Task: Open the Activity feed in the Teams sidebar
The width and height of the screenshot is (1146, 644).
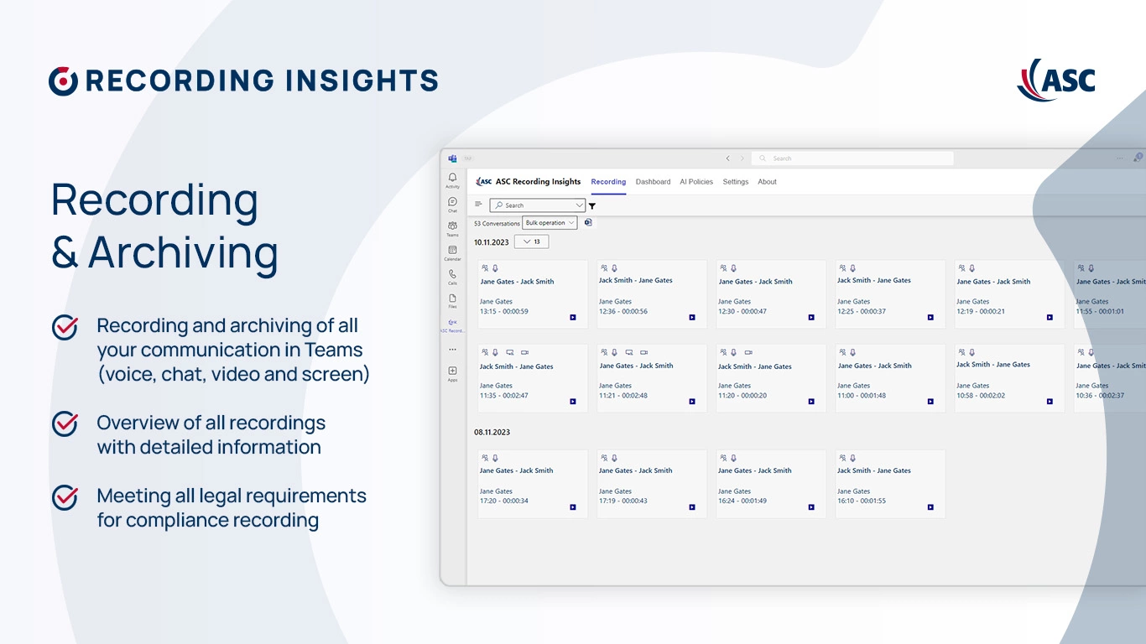Action: coord(453,179)
